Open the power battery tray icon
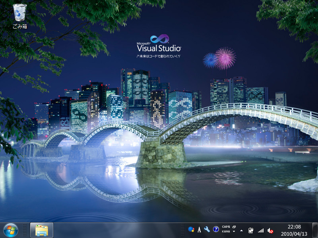The width and height of the screenshot is (318, 238). pyautogui.click(x=251, y=230)
